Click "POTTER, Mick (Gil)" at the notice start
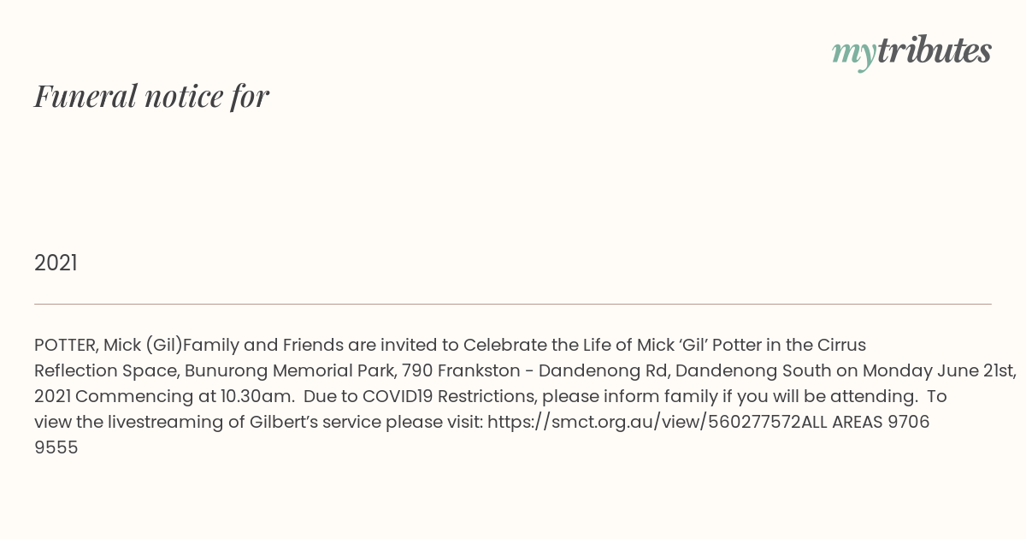1026x539 pixels. (109, 346)
